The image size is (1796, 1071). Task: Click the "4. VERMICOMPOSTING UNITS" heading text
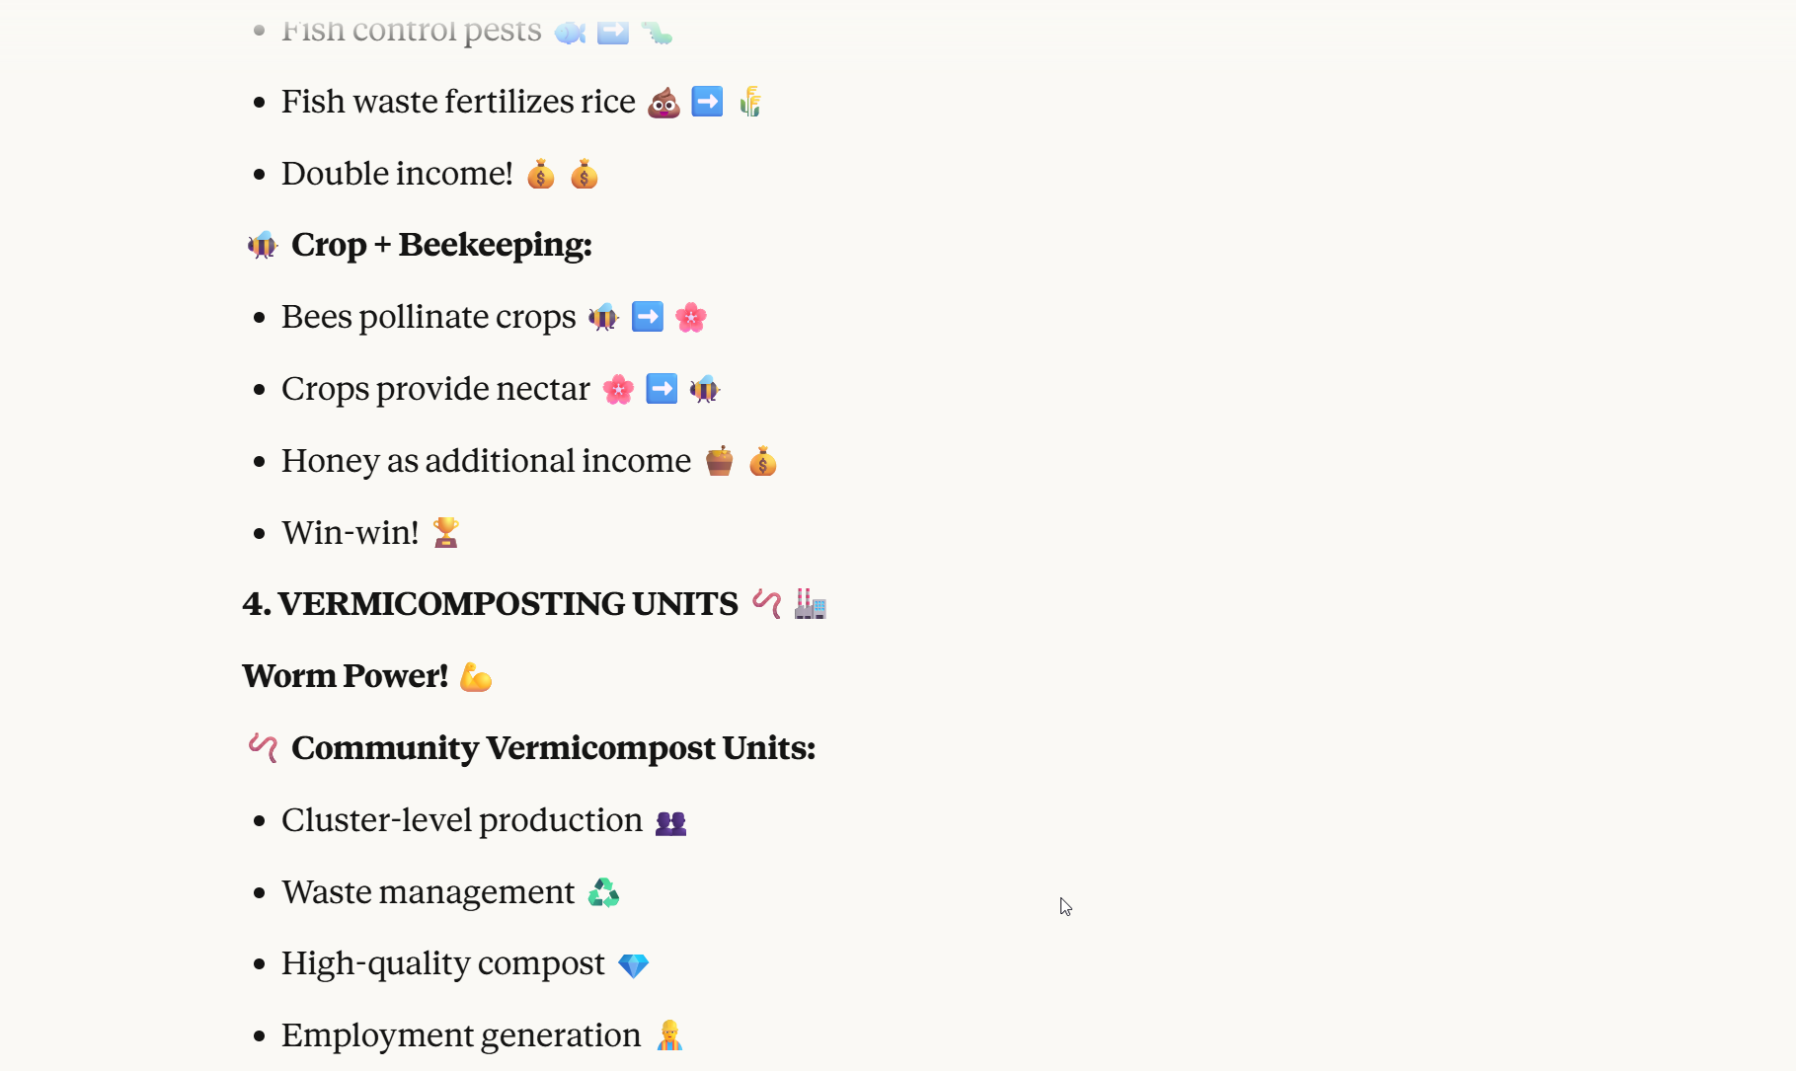click(x=490, y=604)
